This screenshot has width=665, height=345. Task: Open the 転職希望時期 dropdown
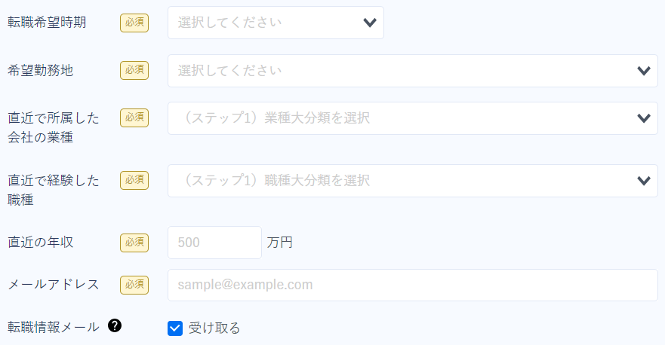(x=276, y=23)
